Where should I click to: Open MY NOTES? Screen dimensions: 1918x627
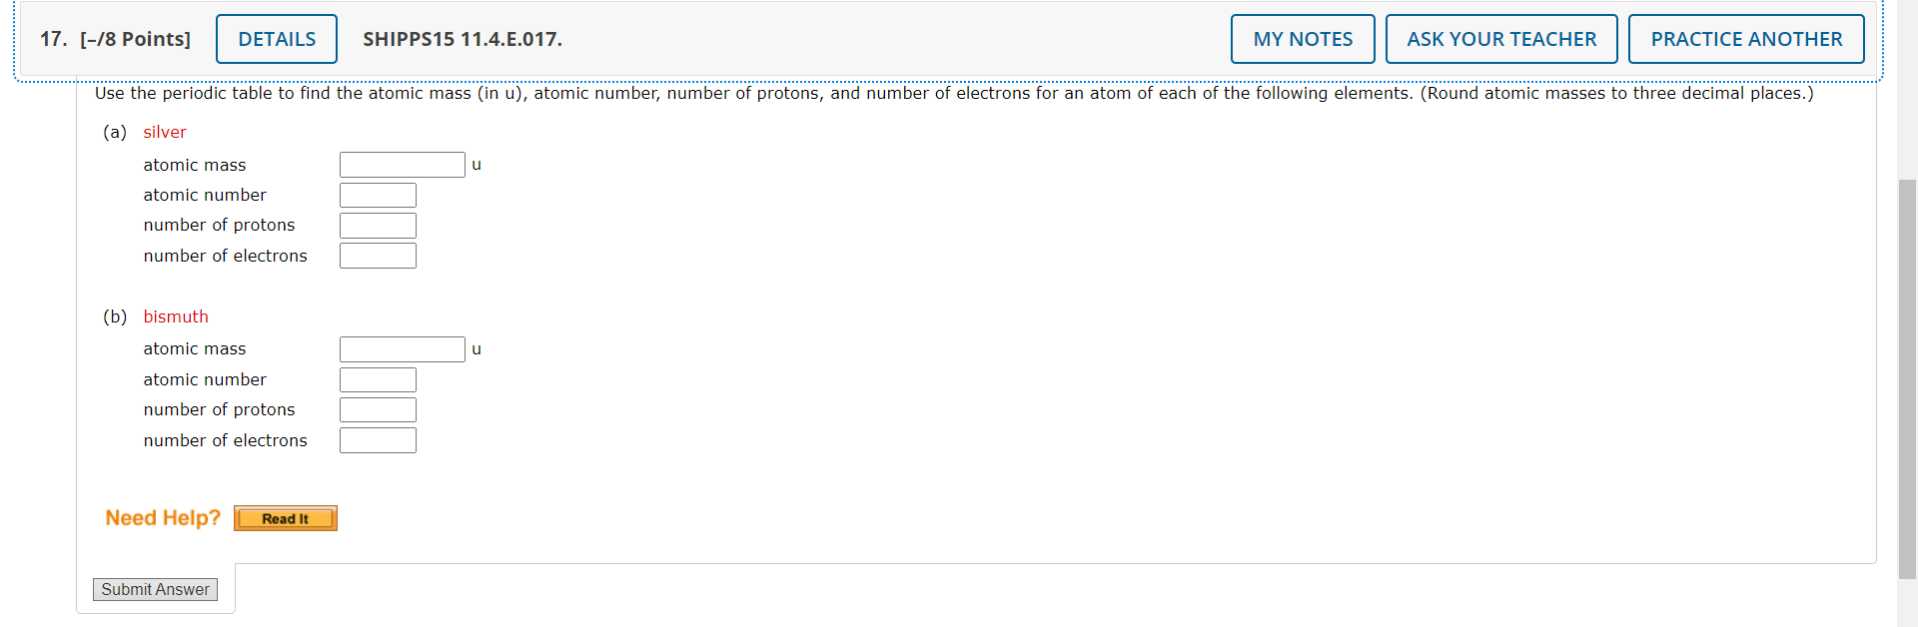[1302, 38]
